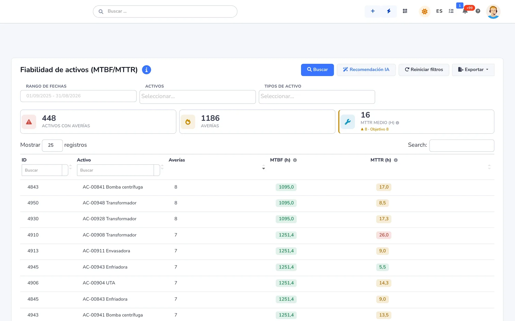Click the blue Buscar button
Screen dimensions: 515x321
[317, 70]
